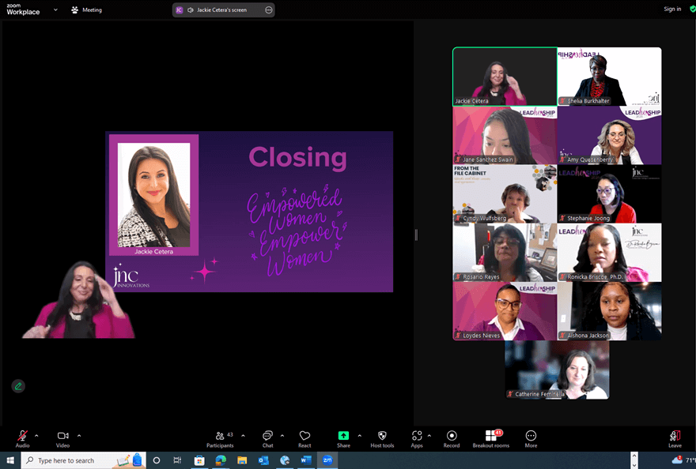
Task: Click the green annotation pencil icon
Action: point(17,386)
